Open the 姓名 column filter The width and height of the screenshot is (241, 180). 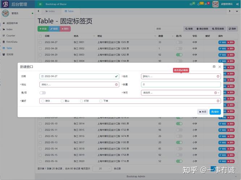(x=94, y=36)
